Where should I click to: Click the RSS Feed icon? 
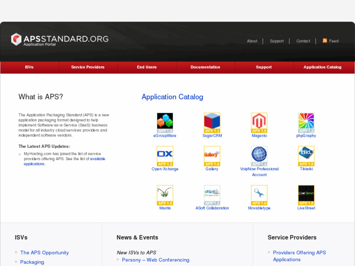click(x=325, y=41)
